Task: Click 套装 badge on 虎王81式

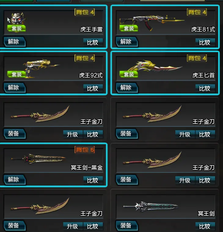Action: (129, 28)
